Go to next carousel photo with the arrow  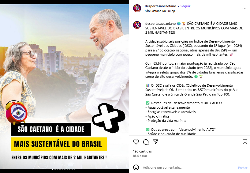(123, 87)
